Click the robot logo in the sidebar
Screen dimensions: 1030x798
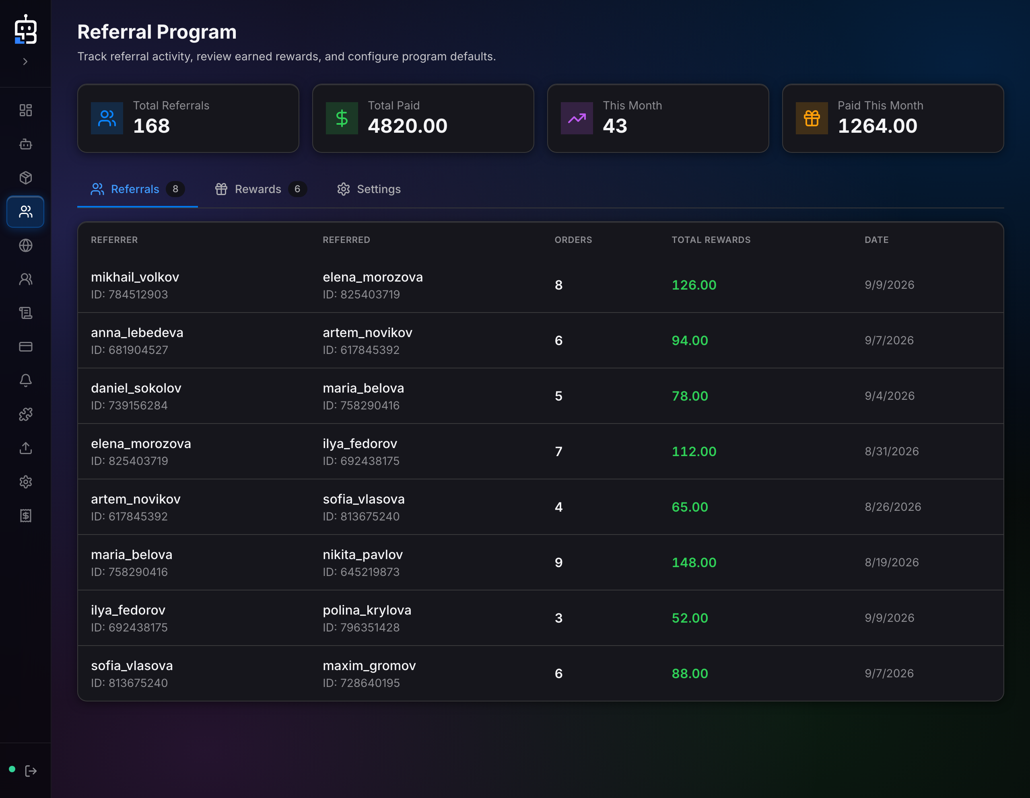click(x=25, y=29)
